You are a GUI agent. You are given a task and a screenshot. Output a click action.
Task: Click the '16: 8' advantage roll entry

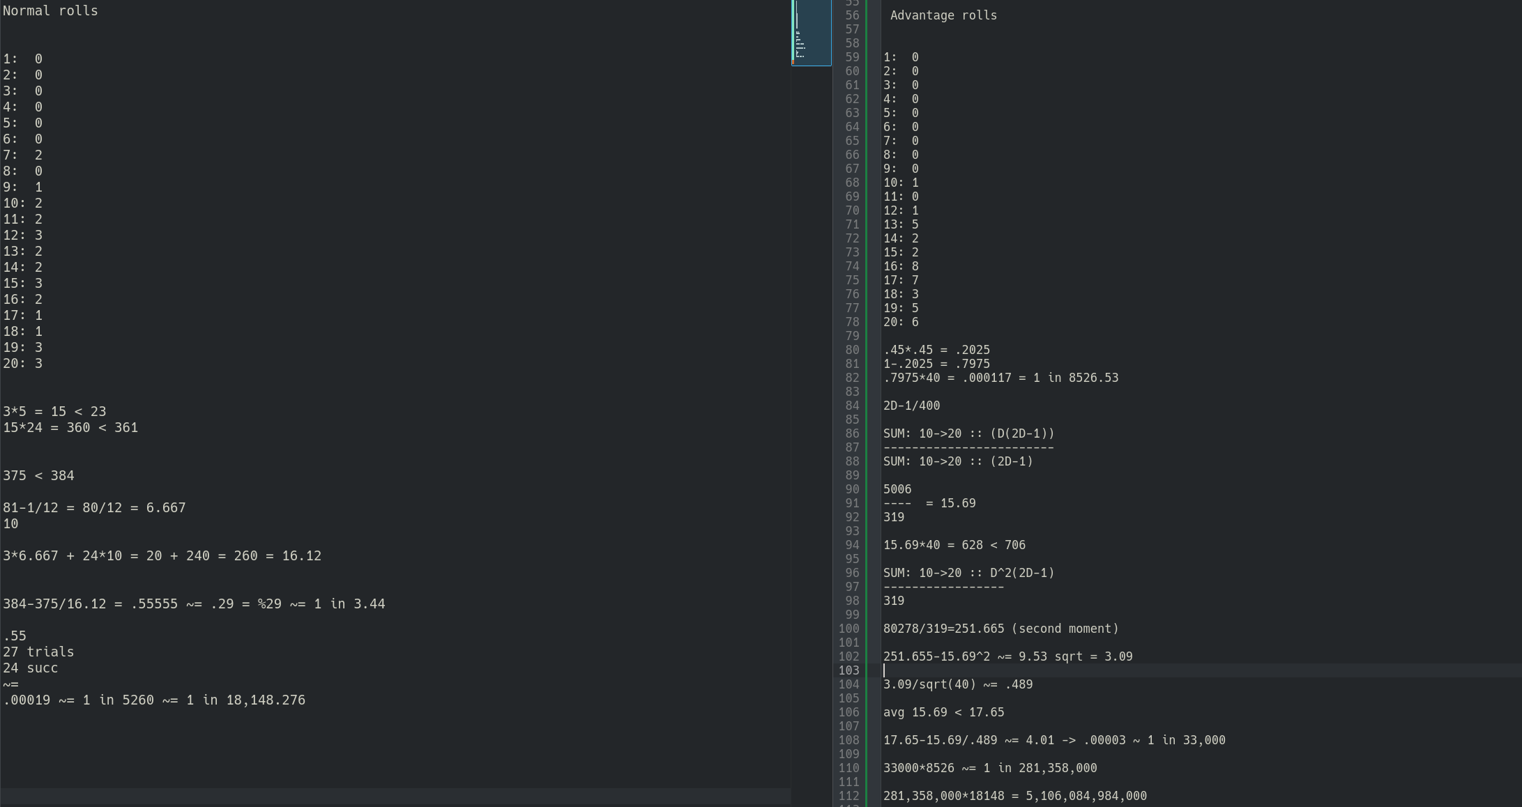pos(901,266)
